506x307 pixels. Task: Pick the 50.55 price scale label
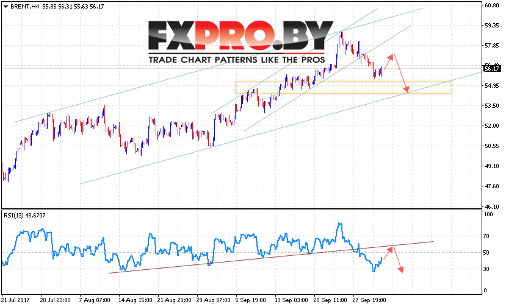point(492,146)
